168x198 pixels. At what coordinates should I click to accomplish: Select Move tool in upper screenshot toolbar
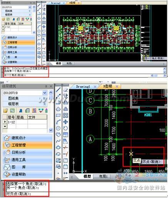[44, 27]
